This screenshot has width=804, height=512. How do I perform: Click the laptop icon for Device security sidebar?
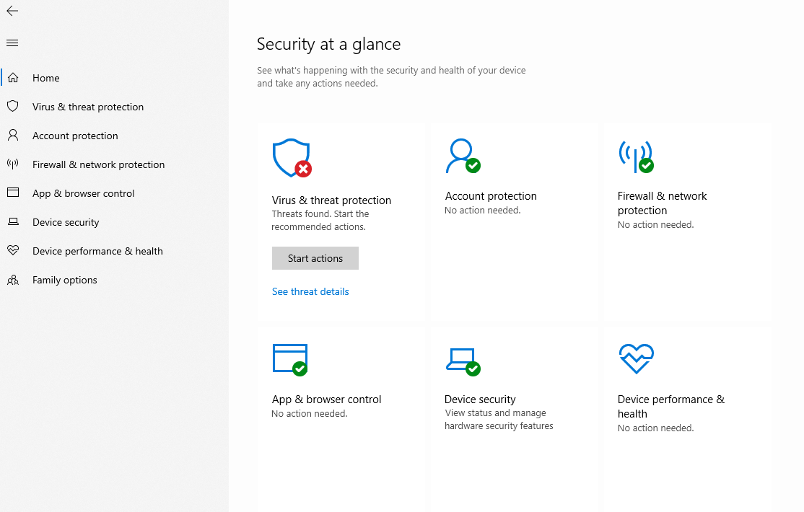point(13,222)
